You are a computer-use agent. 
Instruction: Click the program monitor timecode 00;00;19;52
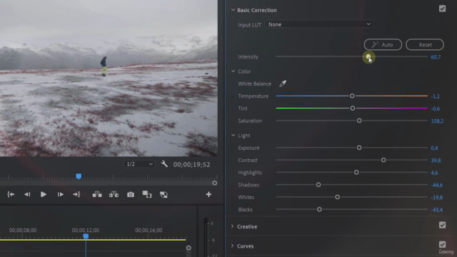pyautogui.click(x=191, y=165)
